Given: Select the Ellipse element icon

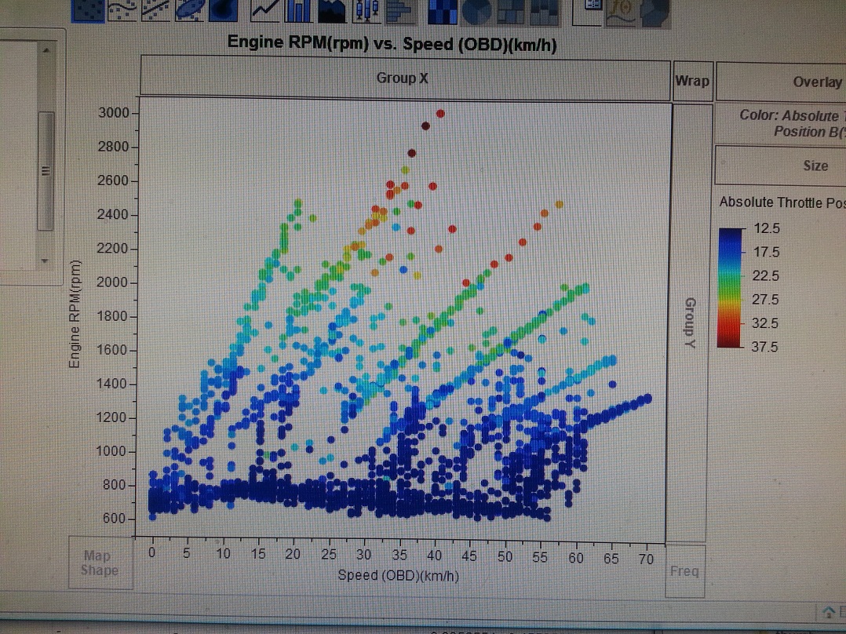Looking at the screenshot, I should (x=191, y=9).
